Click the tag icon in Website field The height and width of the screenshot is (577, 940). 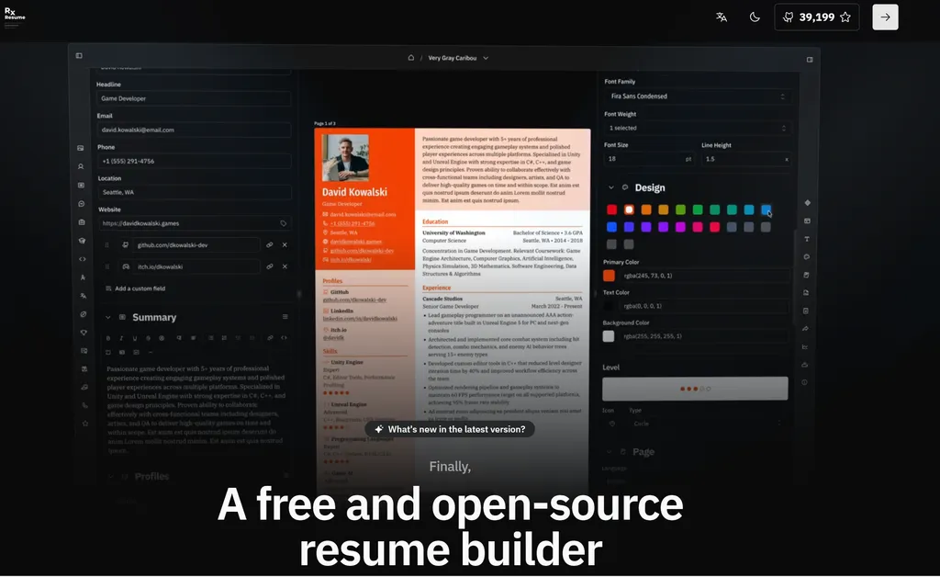[x=283, y=223]
